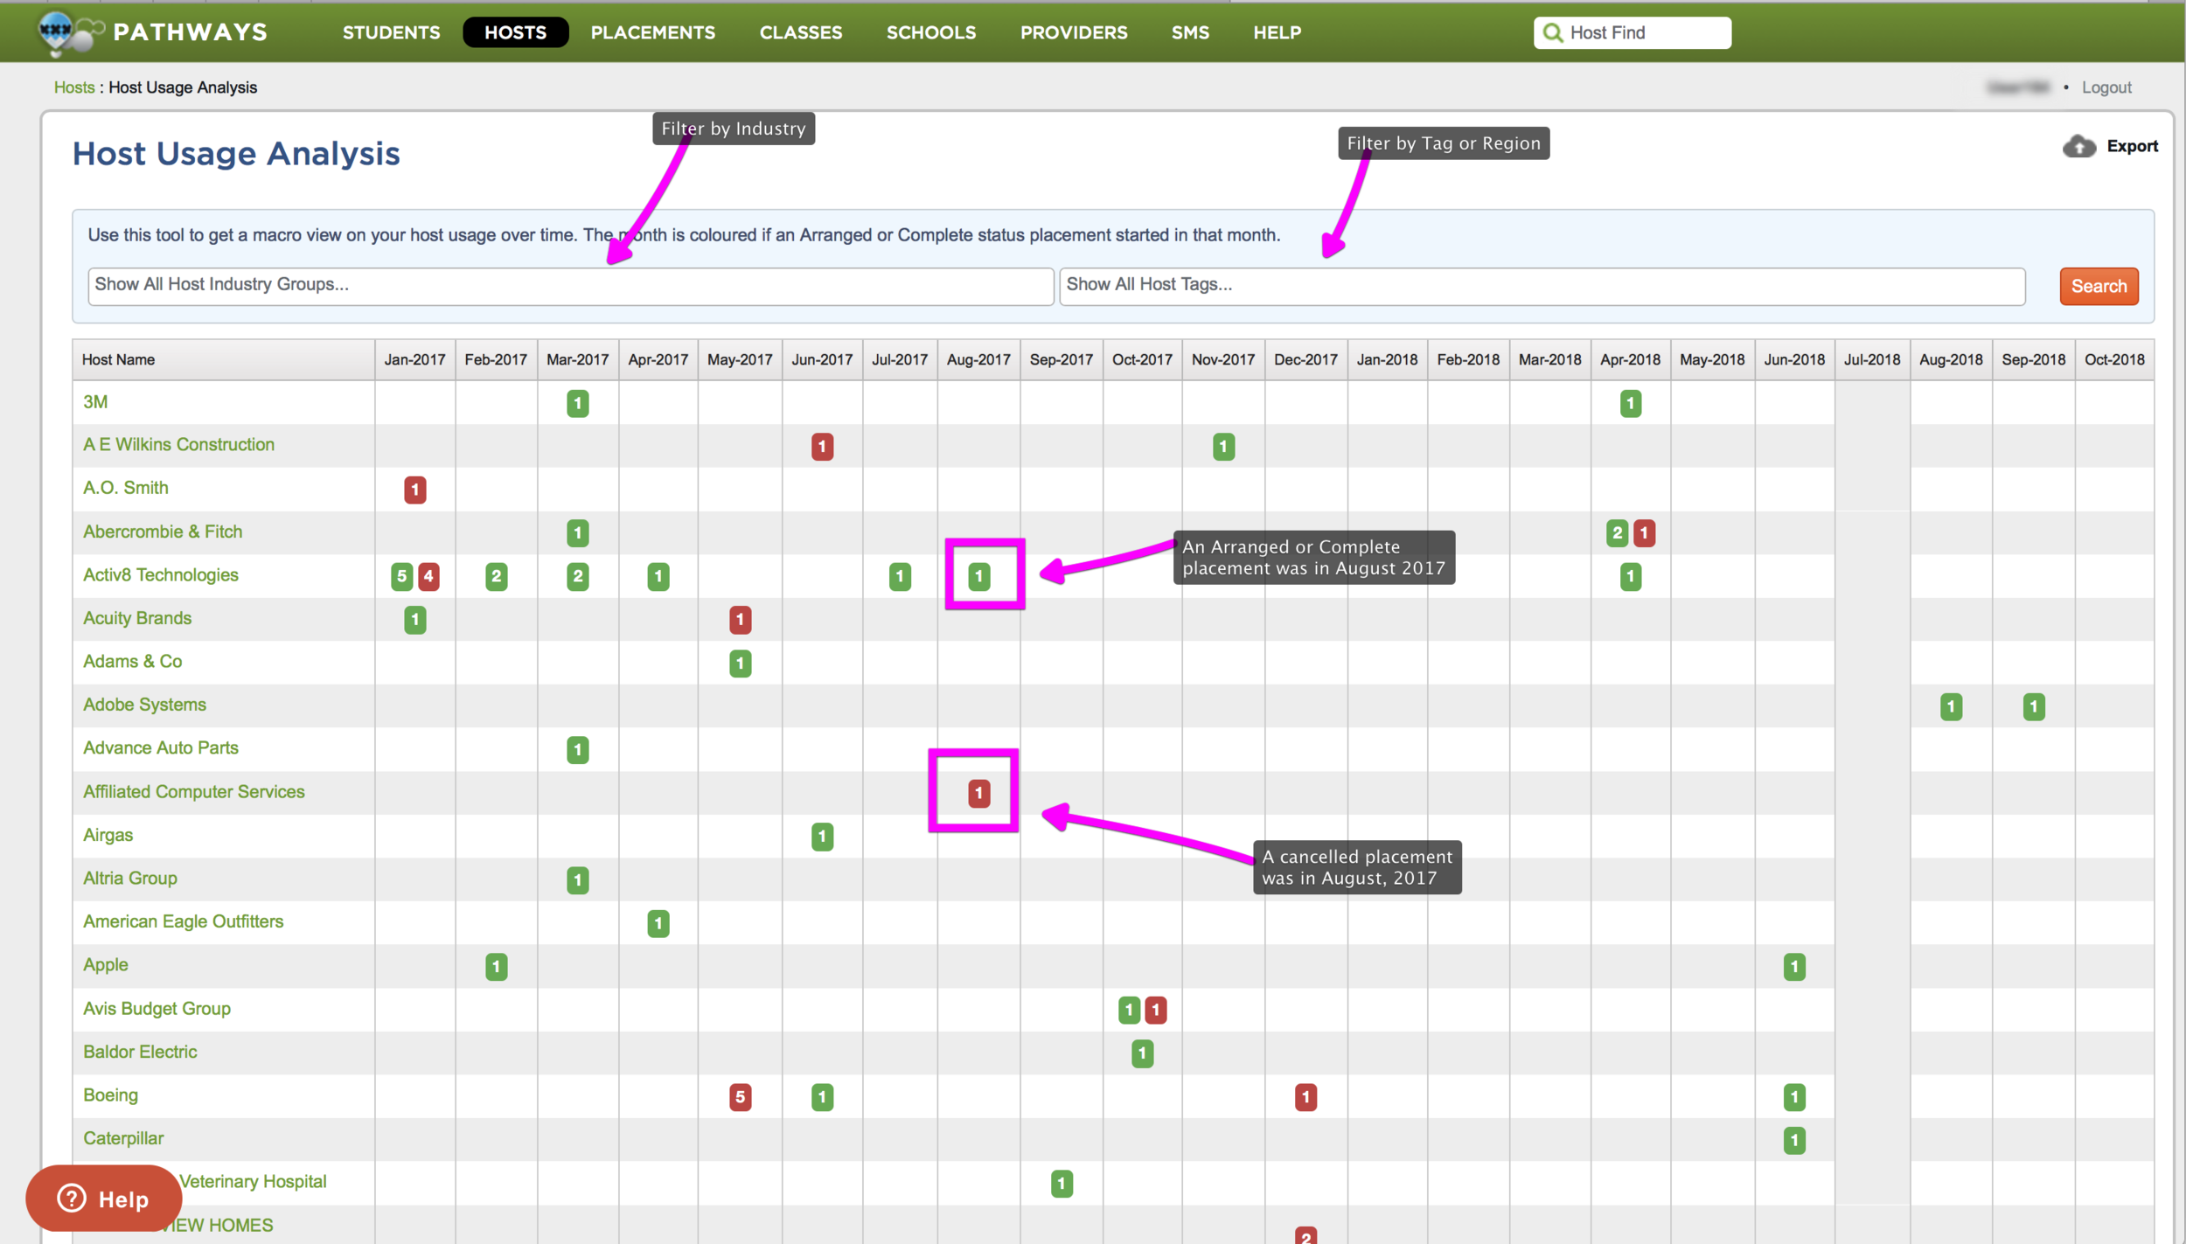Open Caterpillar host link

point(123,1138)
